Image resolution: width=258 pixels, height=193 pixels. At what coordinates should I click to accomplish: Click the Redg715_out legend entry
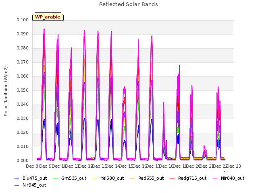[188, 178]
